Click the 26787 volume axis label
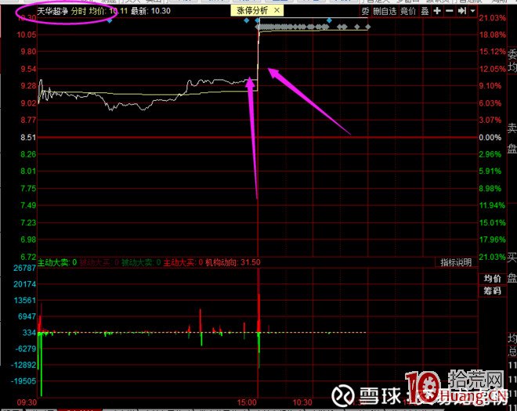 point(25,268)
